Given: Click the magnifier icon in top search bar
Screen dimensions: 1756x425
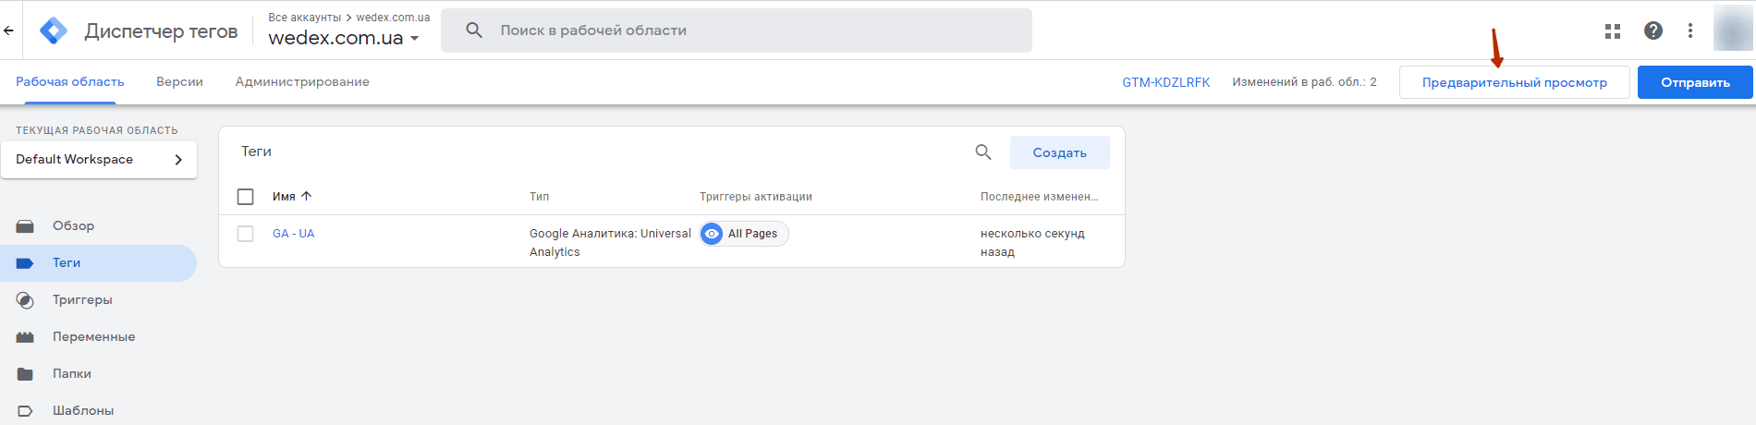Looking at the screenshot, I should (x=474, y=30).
